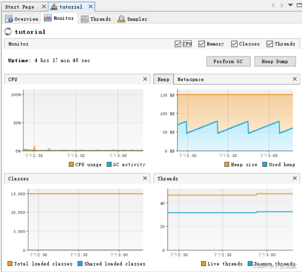Toggle the Classes checkbox

point(234,44)
